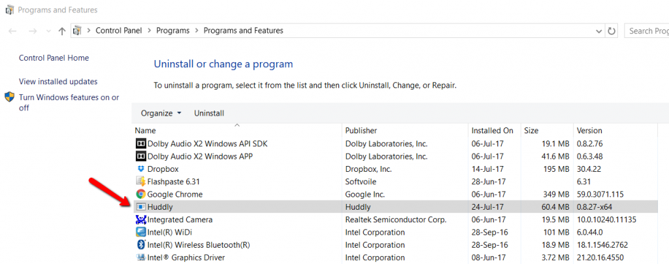The width and height of the screenshot is (669, 264).
Task: Click the Integrated Camera icon
Action: pos(141,220)
